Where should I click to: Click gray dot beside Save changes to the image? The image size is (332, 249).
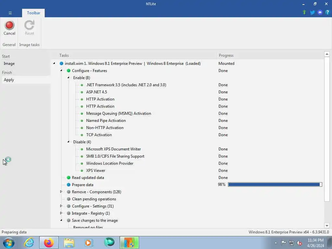pos(69,220)
